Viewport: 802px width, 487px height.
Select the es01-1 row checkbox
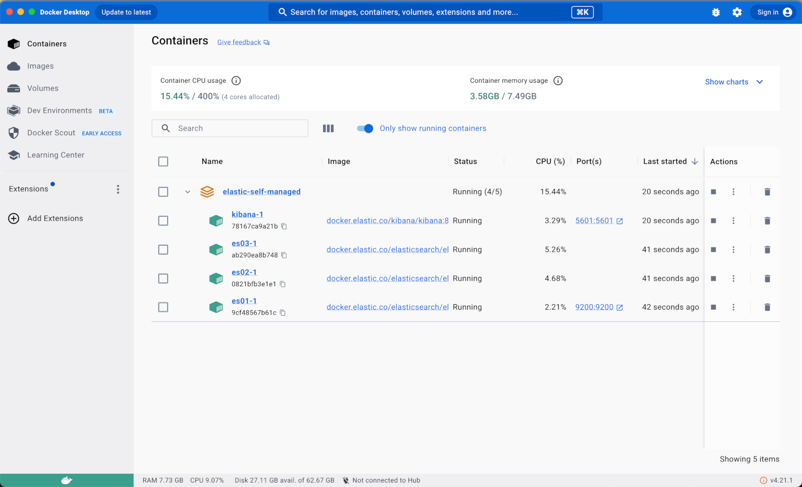pos(163,307)
